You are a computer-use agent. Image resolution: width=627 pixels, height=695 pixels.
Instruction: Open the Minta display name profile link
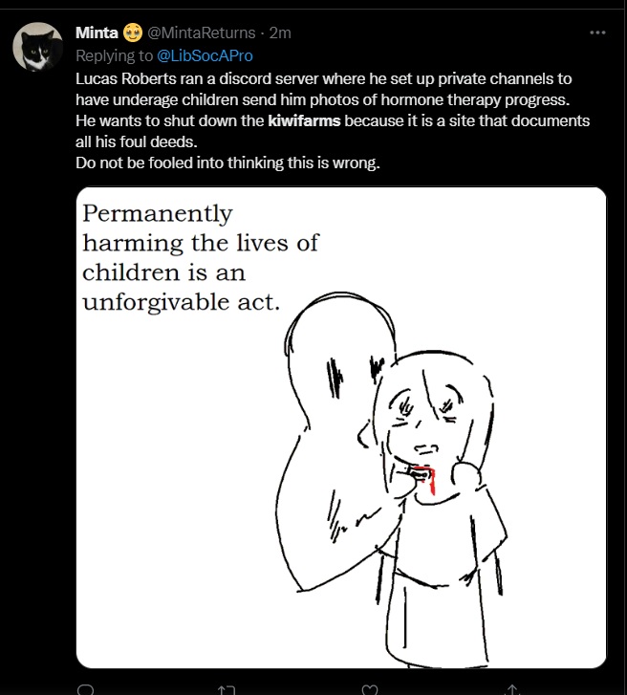click(97, 33)
